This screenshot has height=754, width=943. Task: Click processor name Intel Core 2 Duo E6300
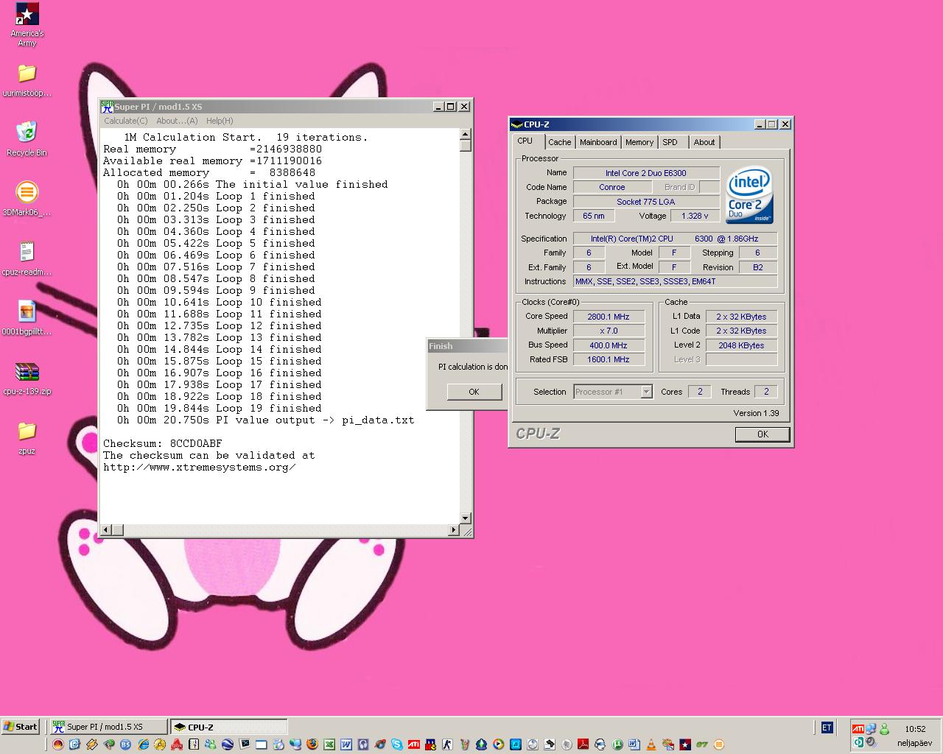[x=646, y=173]
